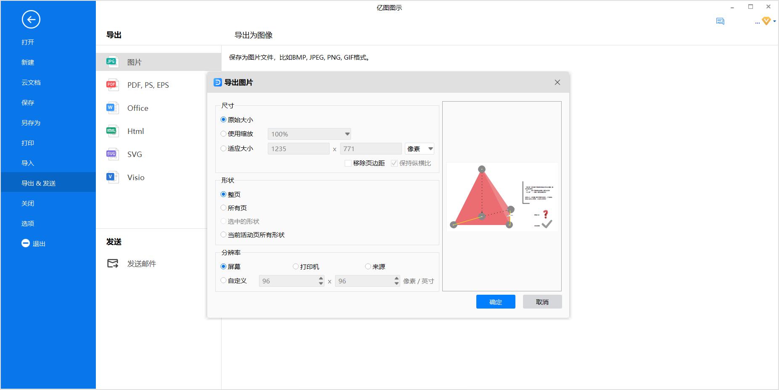Screen dimensions: 779x390
Task: Switch to 新建 in the sidebar
Action: pos(28,62)
